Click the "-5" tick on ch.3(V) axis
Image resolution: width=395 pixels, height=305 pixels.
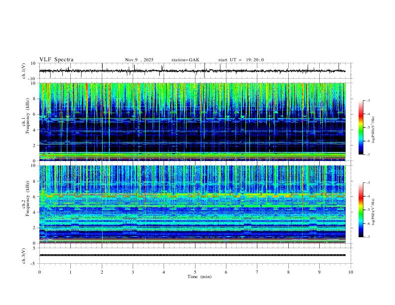pos(34,264)
